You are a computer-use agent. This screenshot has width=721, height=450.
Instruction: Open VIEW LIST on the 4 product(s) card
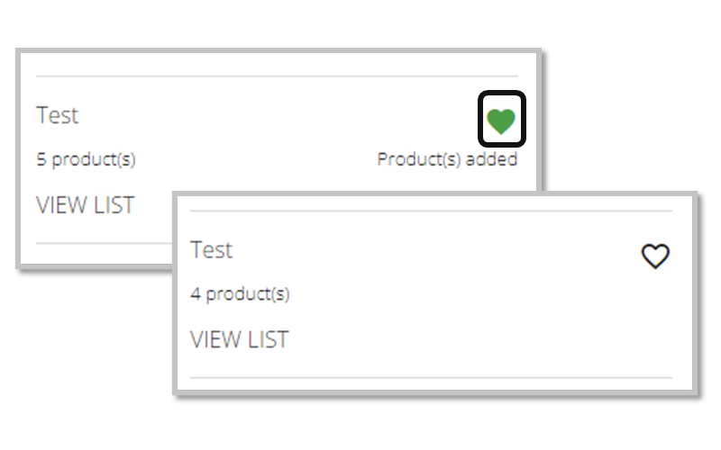(239, 339)
